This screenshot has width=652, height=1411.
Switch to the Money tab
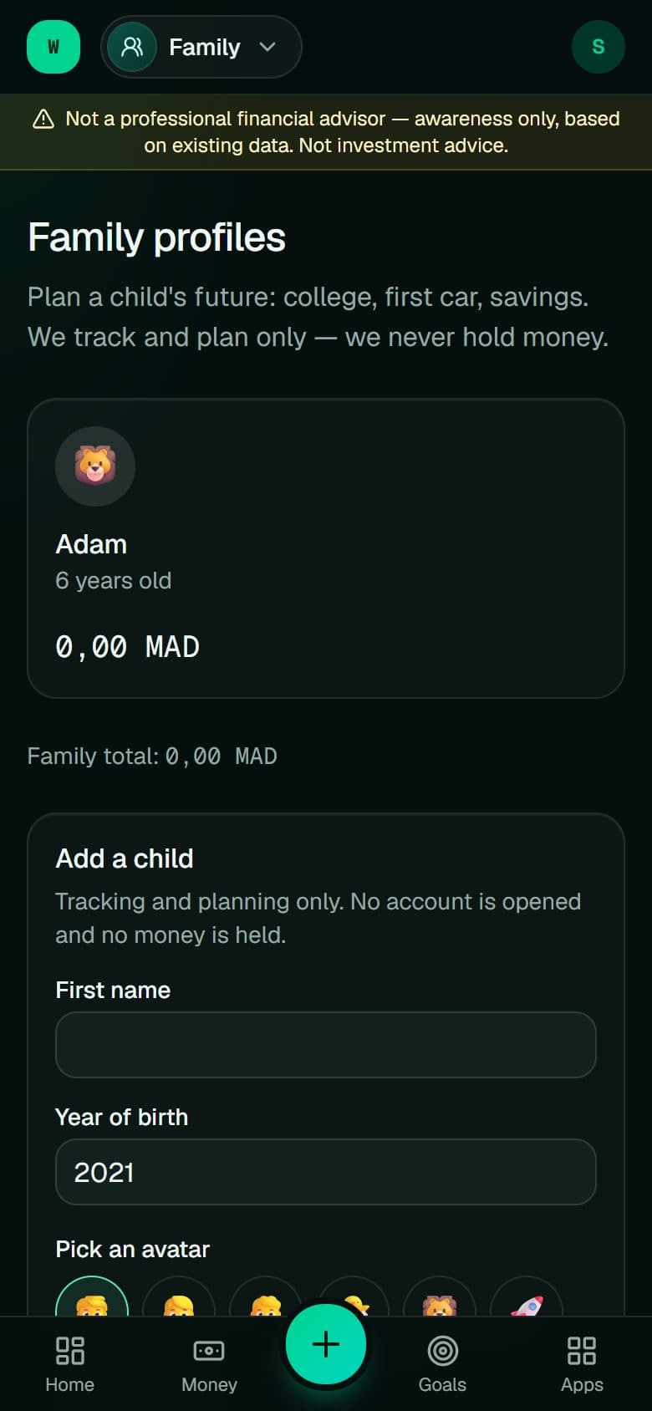click(x=209, y=1364)
